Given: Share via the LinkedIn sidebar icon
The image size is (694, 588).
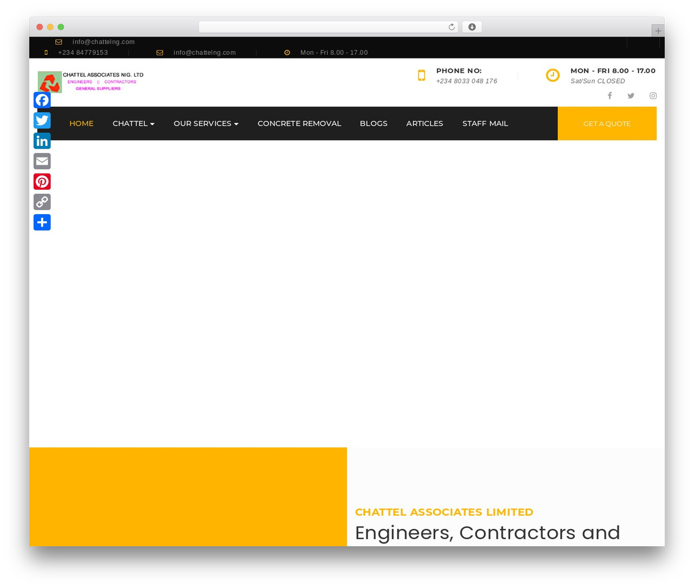Looking at the screenshot, I should (42, 141).
